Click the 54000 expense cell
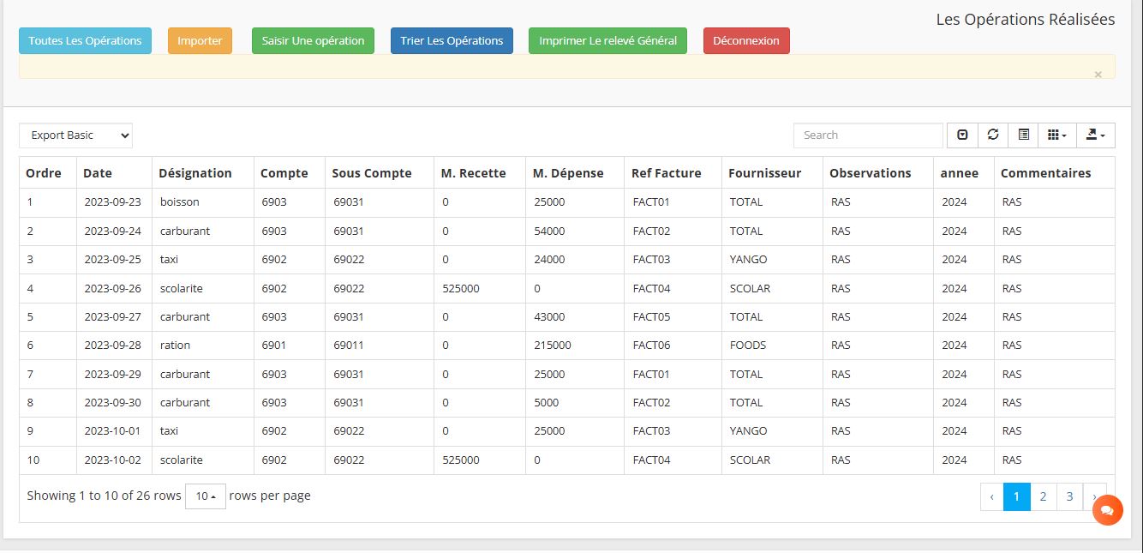1143x553 pixels. pos(575,231)
